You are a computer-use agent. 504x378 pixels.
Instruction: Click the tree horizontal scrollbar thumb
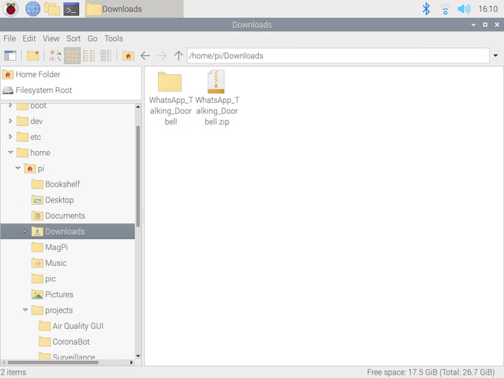click(53, 362)
